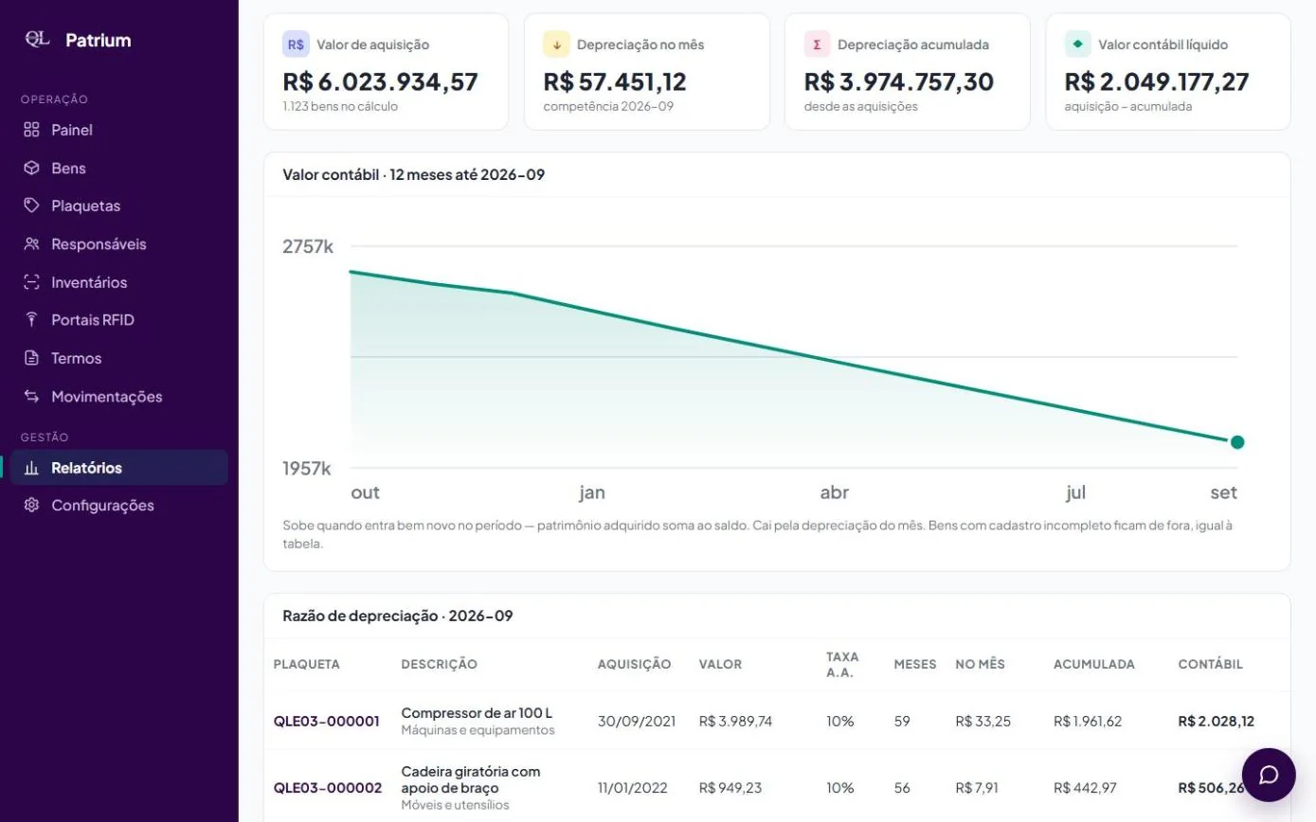Click acquisition date 11/01/2022

pyautogui.click(x=633, y=787)
